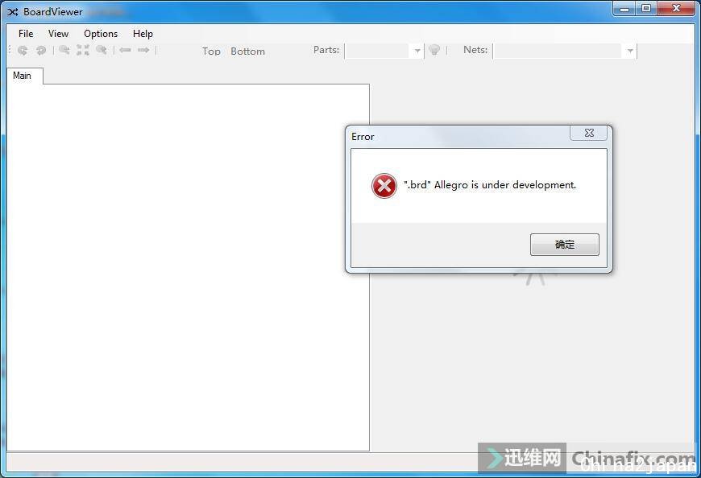Confirm the error with the 确定 button
The width and height of the screenshot is (701, 478).
[565, 245]
